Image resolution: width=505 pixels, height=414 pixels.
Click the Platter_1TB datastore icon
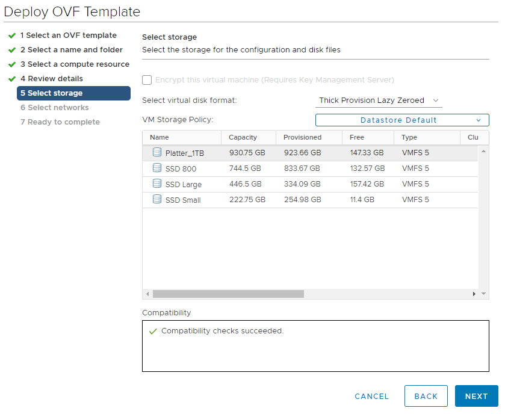tap(157, 152)
